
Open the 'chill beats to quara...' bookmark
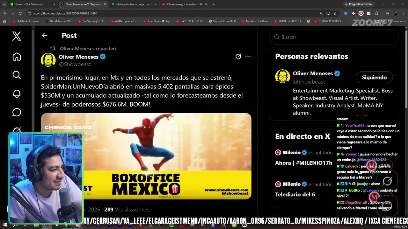pos(26,21)
